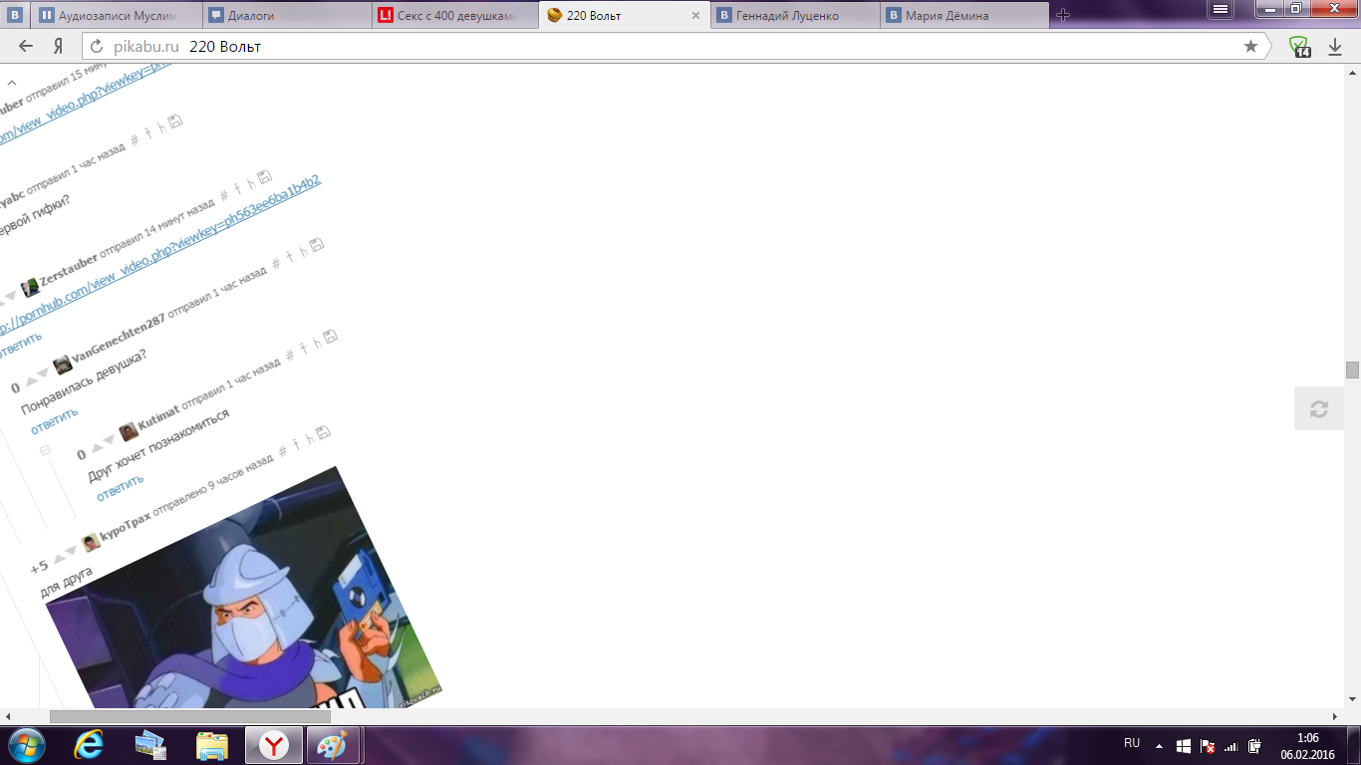This screenshot has width=1361, height=765.
Task: Go back with the browser back arrow
Action: click(x=26, y=47)
